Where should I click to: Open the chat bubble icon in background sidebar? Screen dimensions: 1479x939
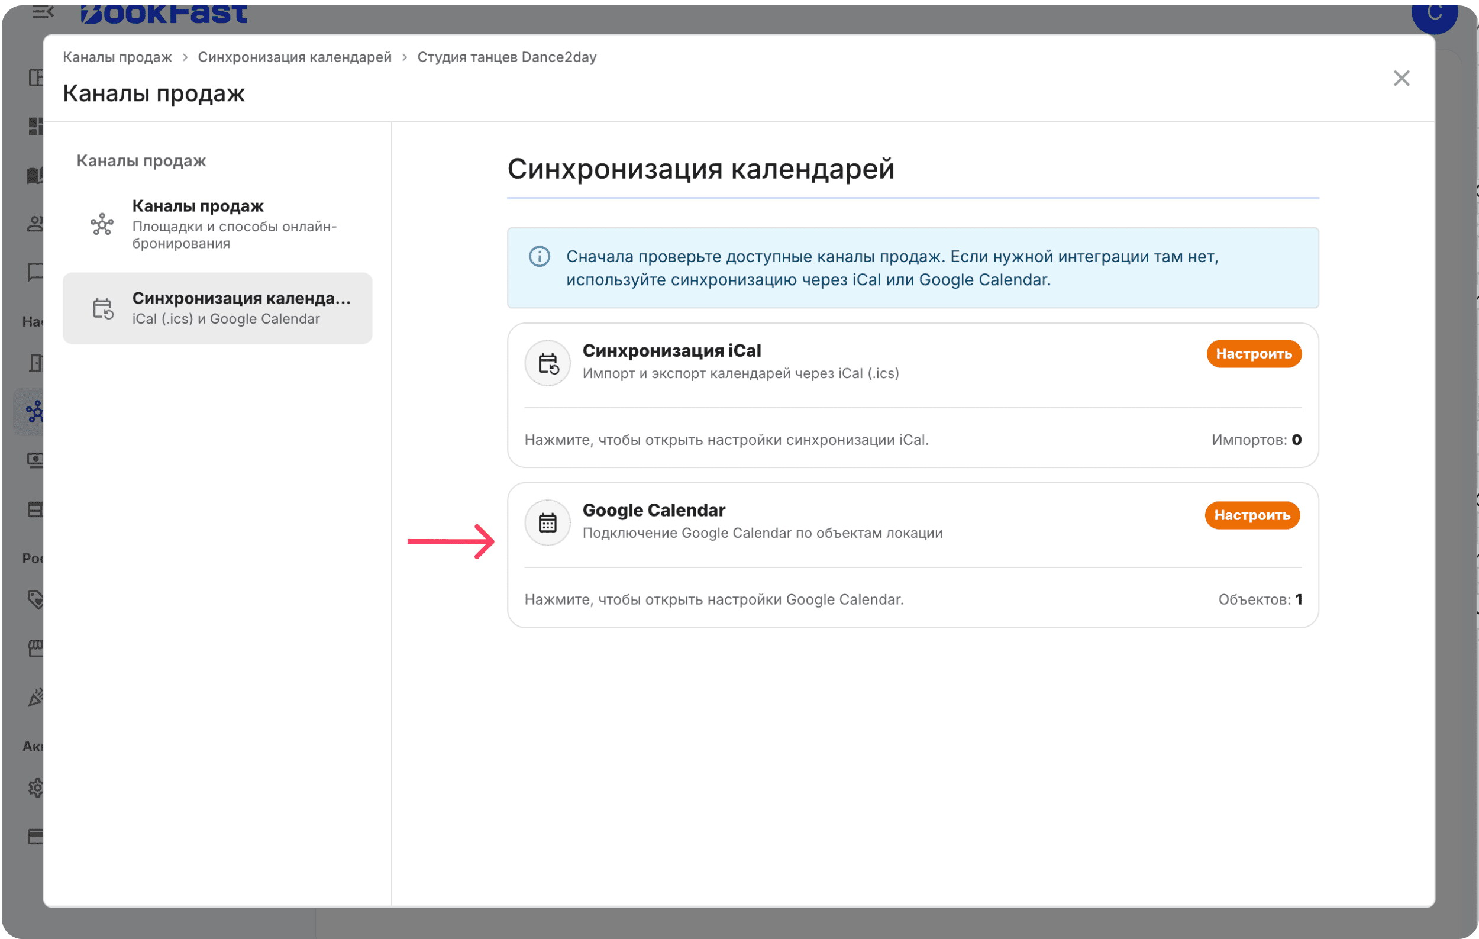[35, 272]
